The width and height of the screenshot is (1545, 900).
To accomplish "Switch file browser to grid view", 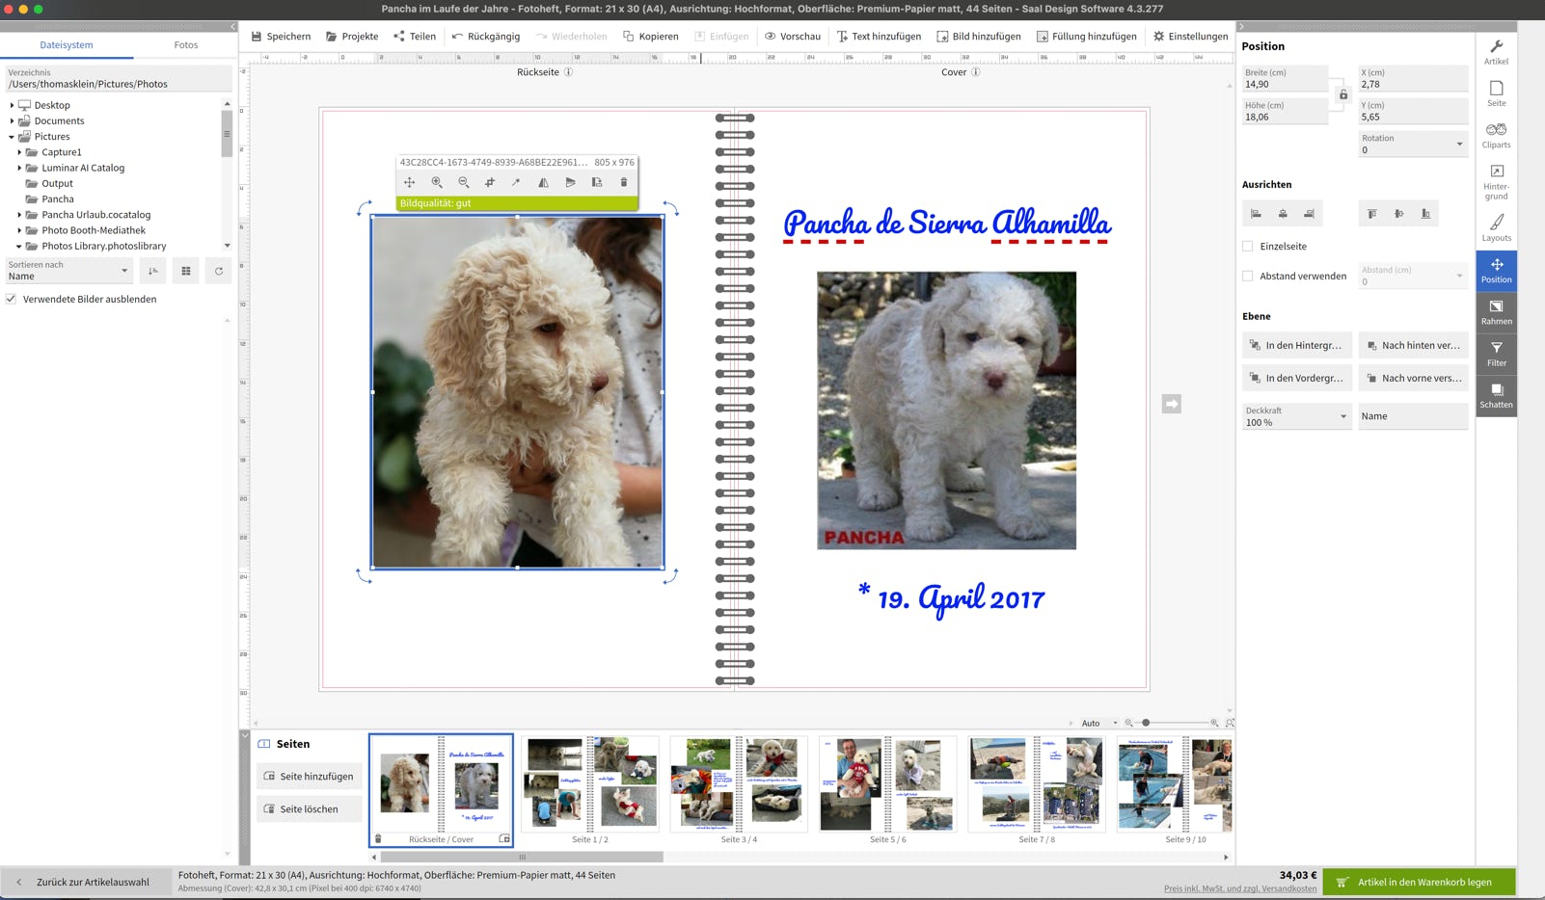I will (x=186, y=271).
